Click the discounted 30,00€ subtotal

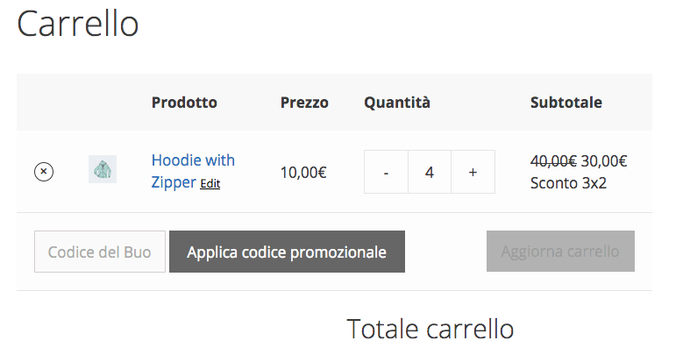[x=604, y=161]
